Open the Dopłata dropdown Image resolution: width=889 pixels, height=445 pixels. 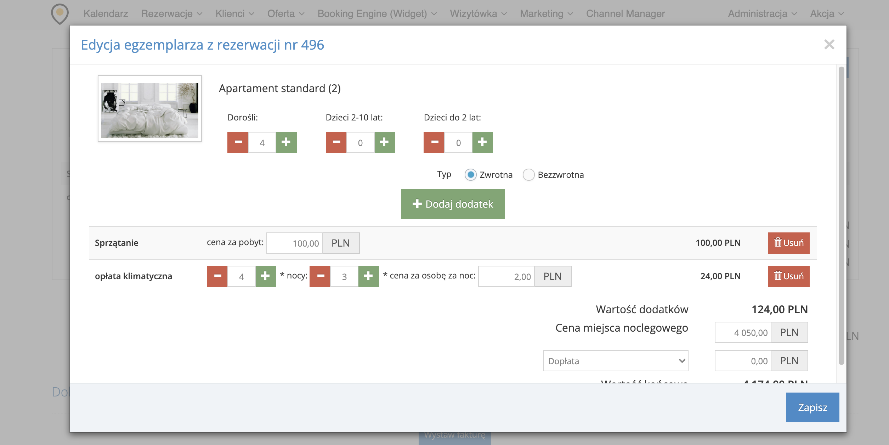(x=616, y=361)
